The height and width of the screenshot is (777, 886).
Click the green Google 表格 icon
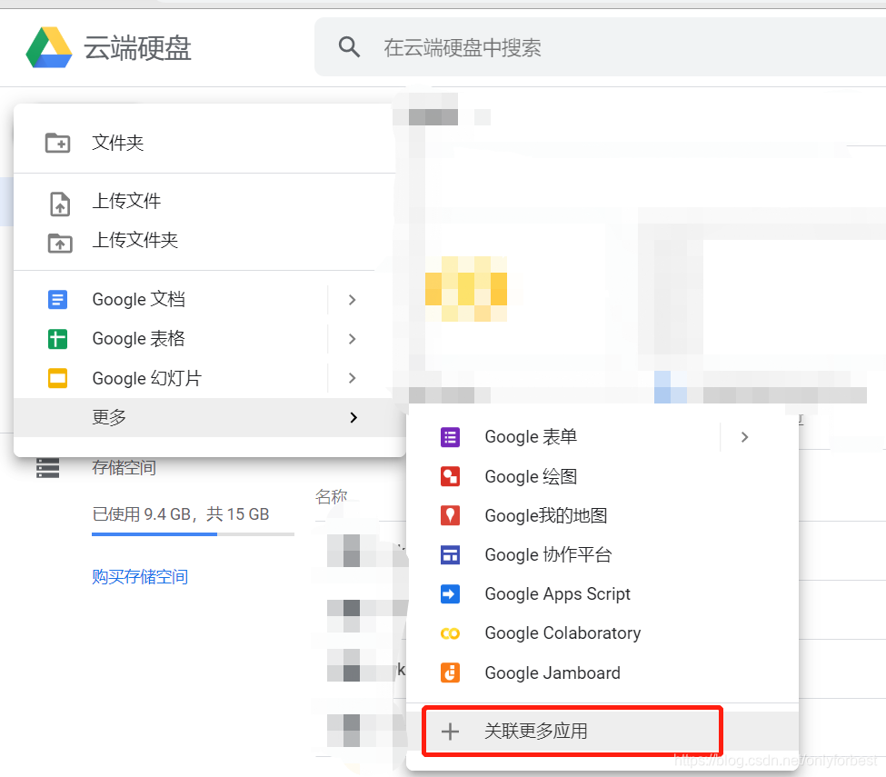(57, 339)
